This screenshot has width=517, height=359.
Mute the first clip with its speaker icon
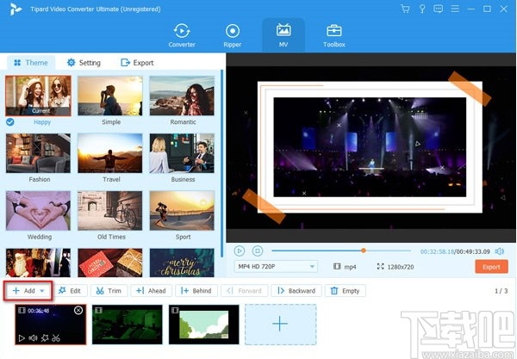(33, 338)
